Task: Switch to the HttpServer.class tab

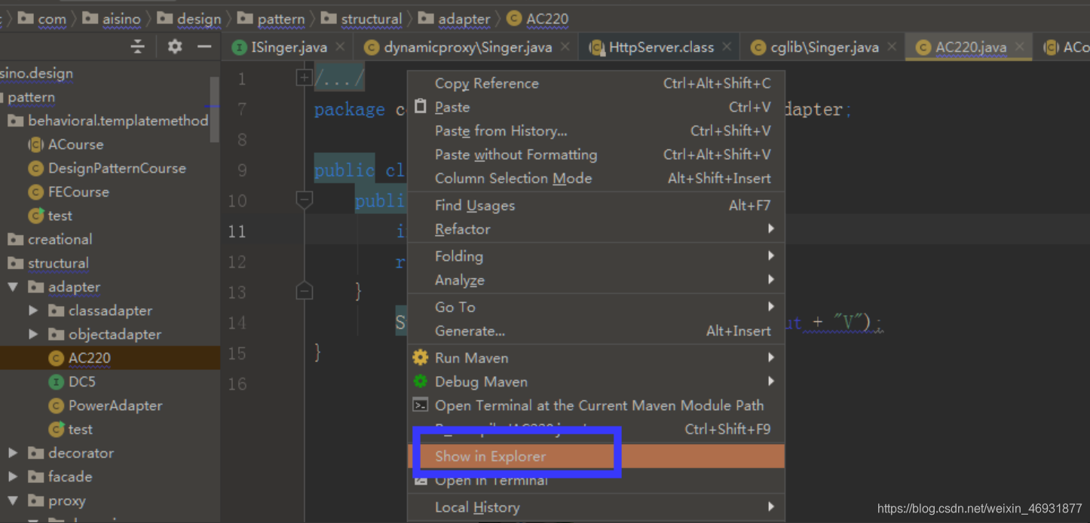Action: [661, 47]
